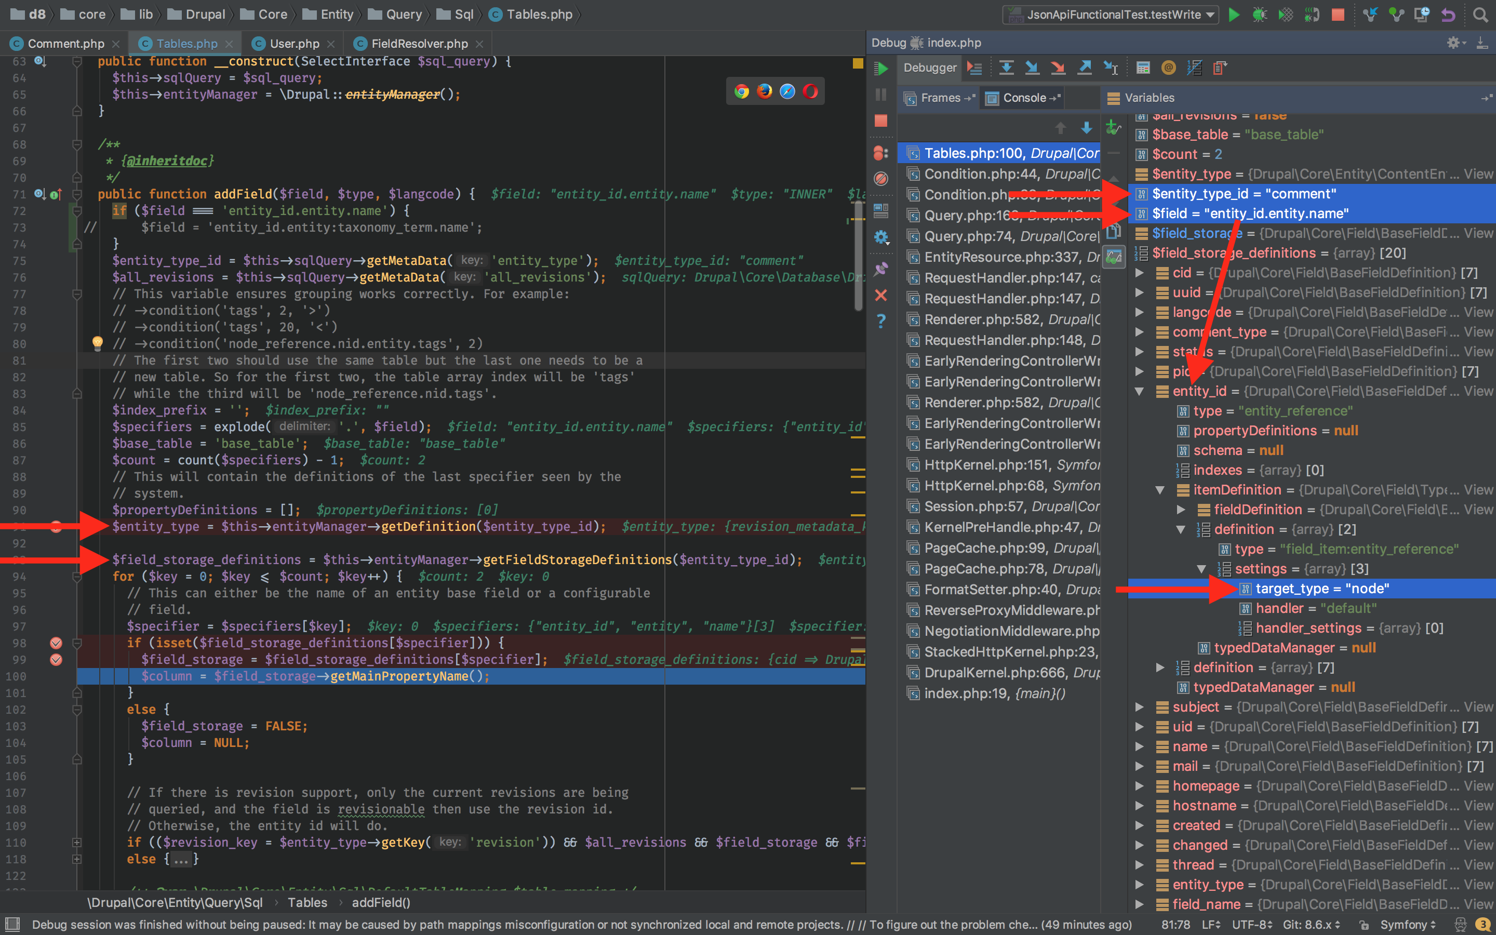Step over the current line in the debugger
This screenshot has width=1496, height=935.
[x=1006, y=68]
